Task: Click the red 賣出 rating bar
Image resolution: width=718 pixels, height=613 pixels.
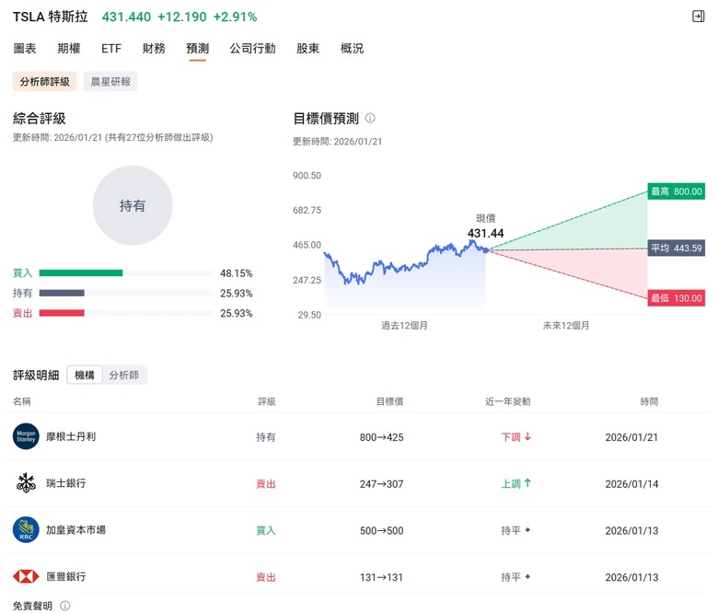Action: (62, 313)
